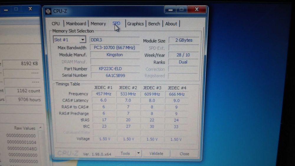295x166 pixels.
Task: Click the version text Ver. 1.98.0.x64
Action: pyautogui.click(x=97, y=154)
